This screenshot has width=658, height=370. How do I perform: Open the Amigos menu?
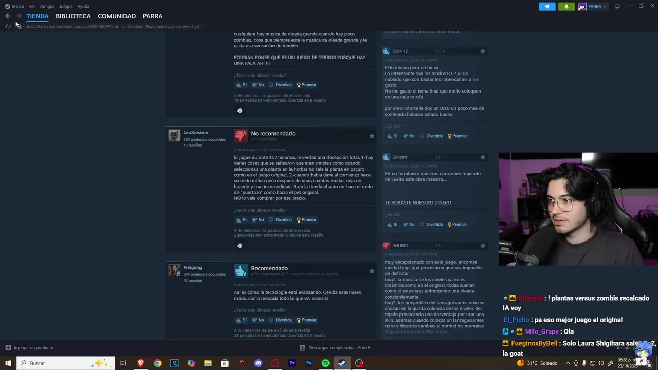[47, 6]
